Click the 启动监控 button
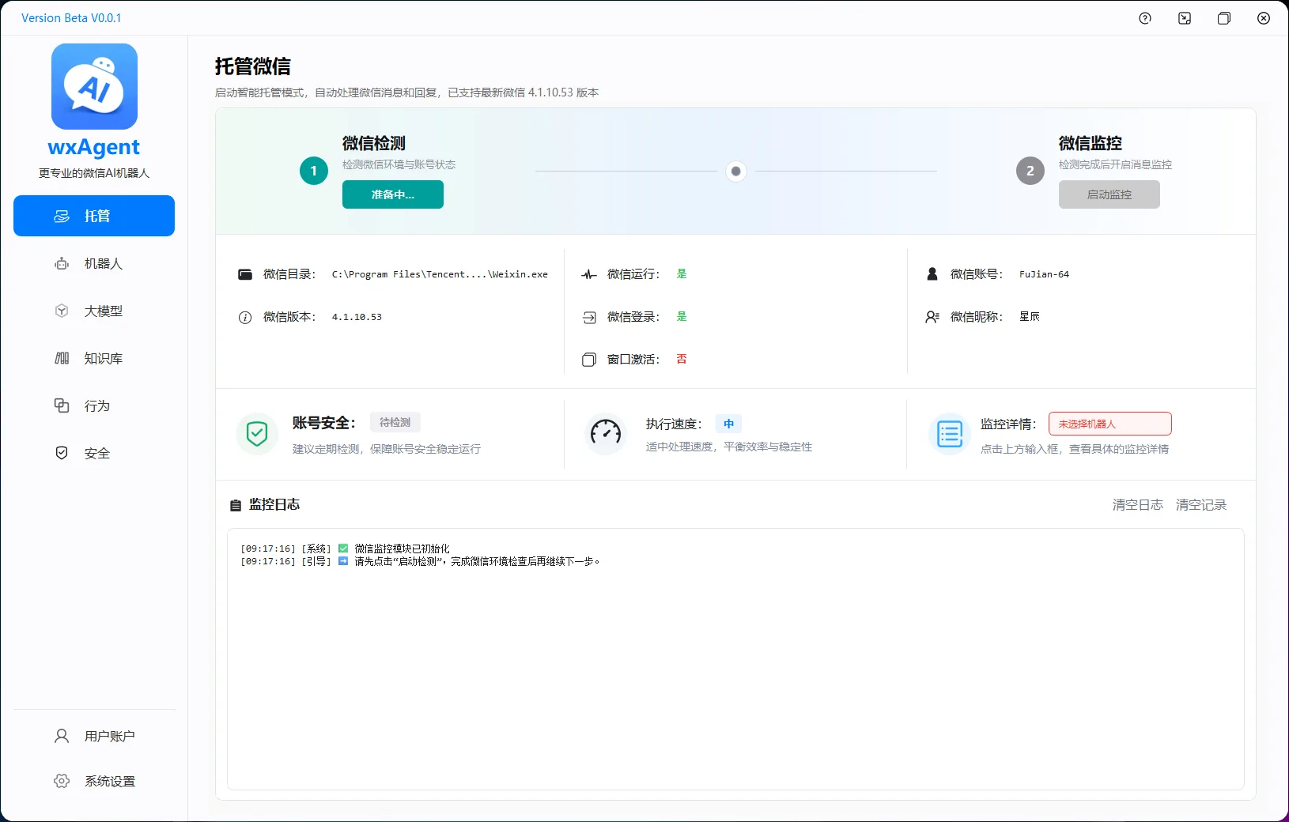 1109,194
